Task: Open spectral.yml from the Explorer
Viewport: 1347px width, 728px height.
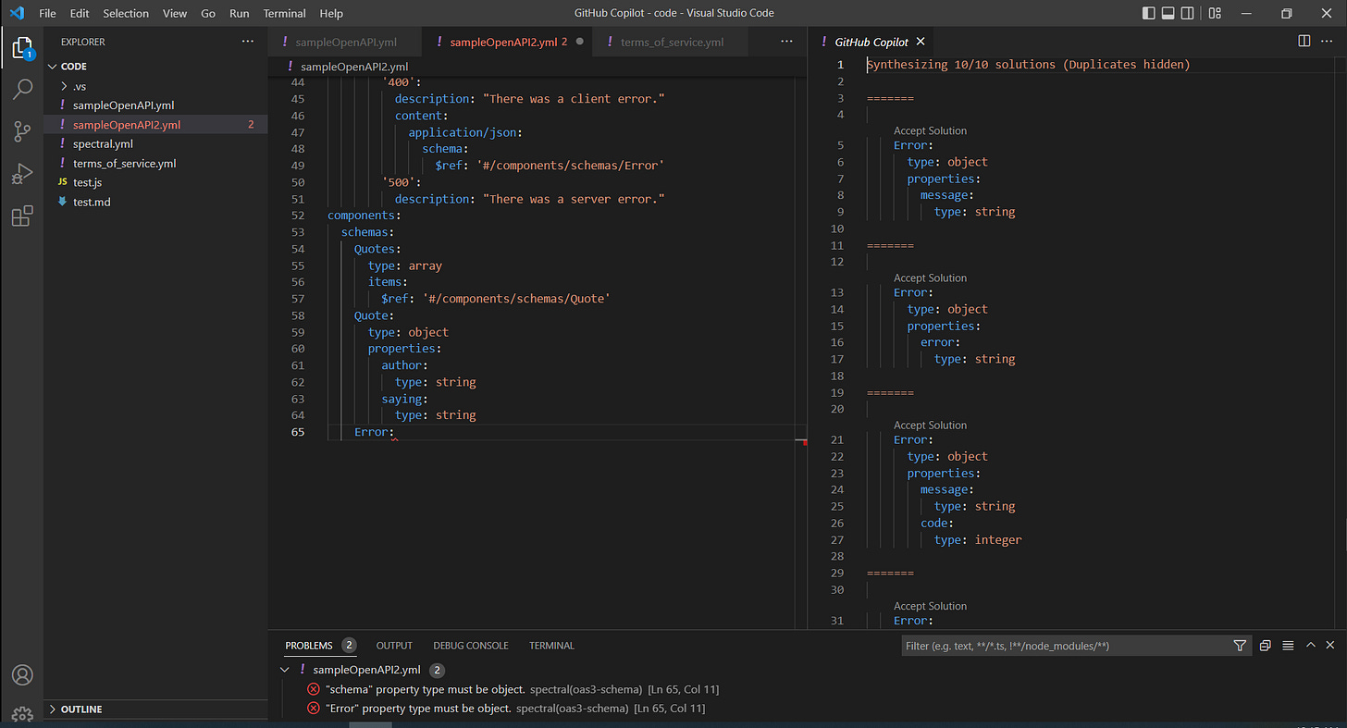Action: click(103, 144)
